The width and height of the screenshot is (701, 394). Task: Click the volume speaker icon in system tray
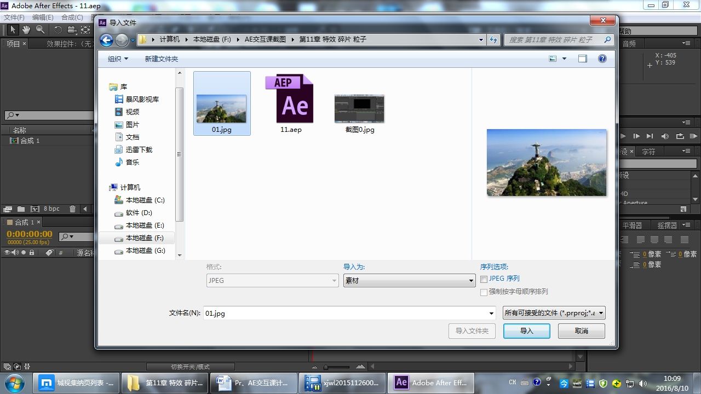click(x=642, y=383)
